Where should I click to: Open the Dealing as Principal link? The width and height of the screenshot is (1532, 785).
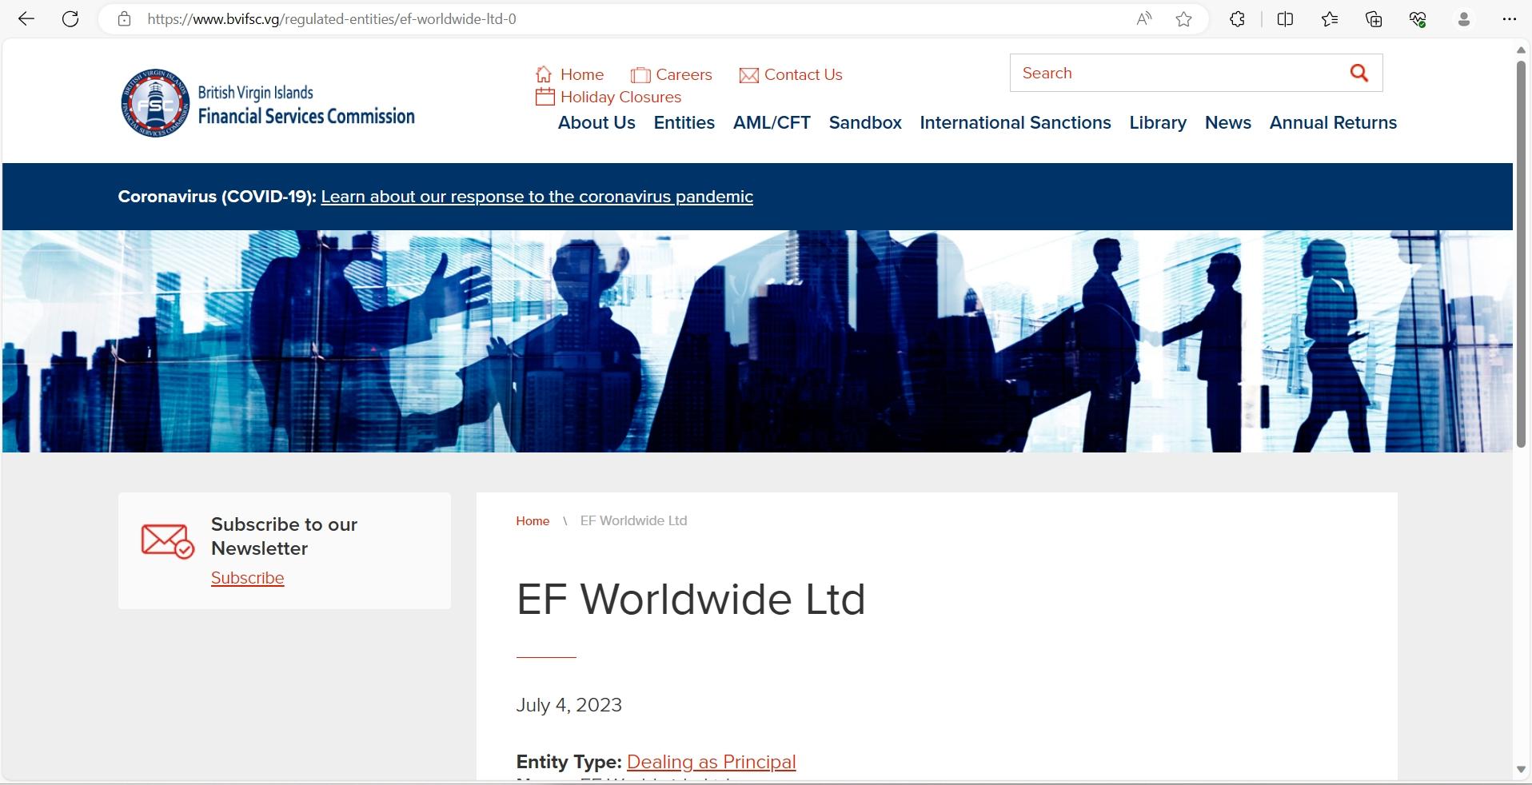[x=712, y=762]
